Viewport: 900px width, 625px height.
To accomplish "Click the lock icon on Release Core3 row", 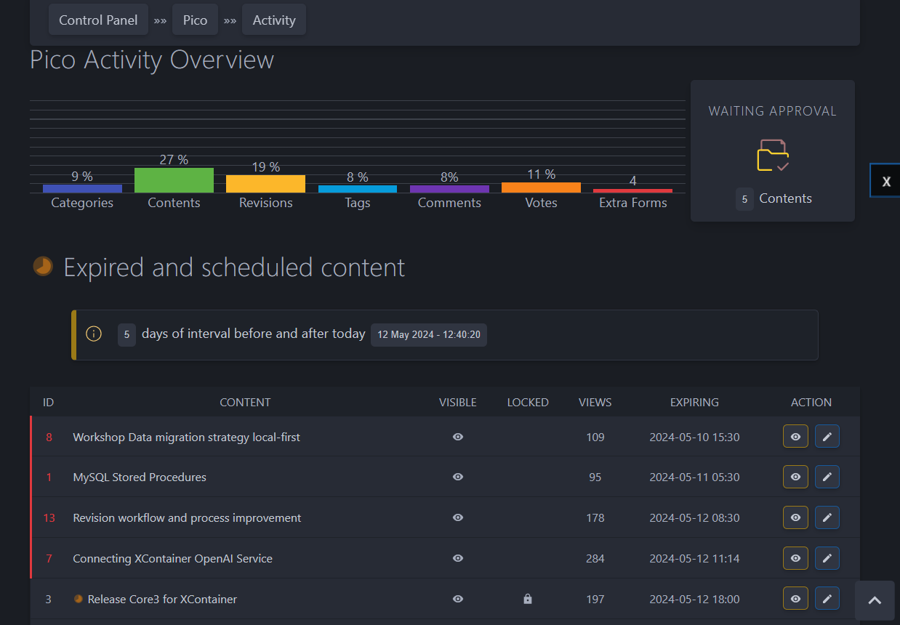I will click(x=528, y=599).
